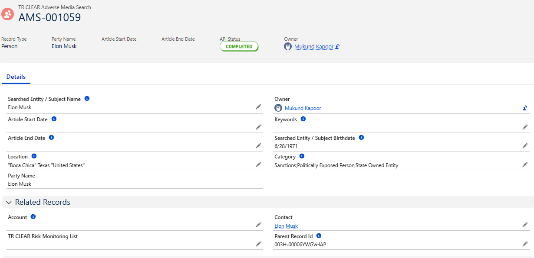Screen dimensions: 534x258
Task: Open Elon Musk contact link
Action: click(286, 226)
